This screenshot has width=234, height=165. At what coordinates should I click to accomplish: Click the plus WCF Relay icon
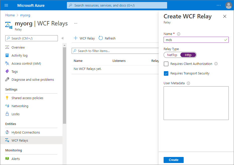tap(75, 38)
